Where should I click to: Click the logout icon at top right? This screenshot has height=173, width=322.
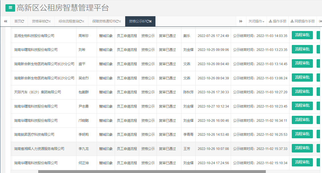(x=320, y=21)
